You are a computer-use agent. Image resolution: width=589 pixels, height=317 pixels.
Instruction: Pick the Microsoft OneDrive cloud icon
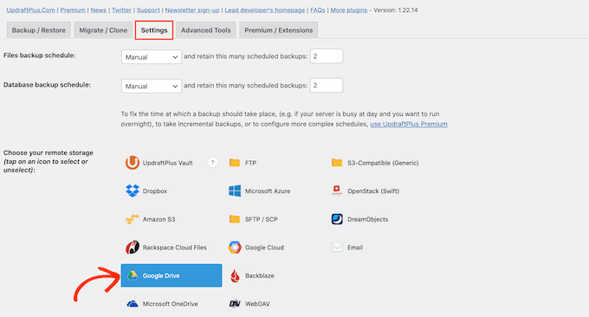pyautogui.click(x=133, y=303)
